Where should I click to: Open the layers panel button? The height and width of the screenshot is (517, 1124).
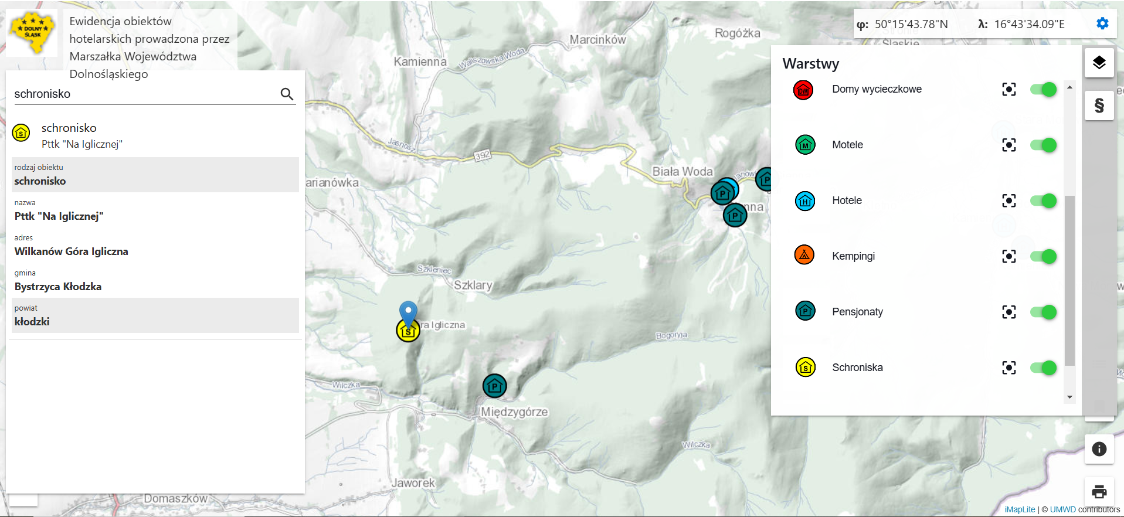(1099, 63)
